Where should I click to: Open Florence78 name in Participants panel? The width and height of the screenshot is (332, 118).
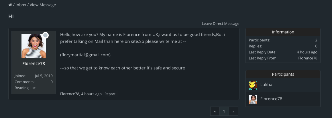pos(271,99)
